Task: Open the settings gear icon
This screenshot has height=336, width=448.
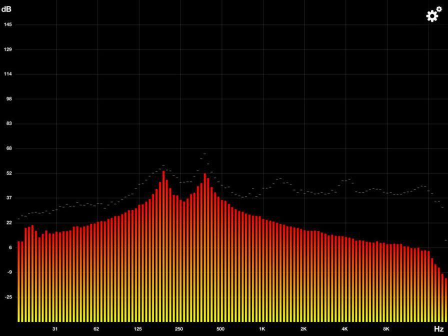Action: (433, 15)
